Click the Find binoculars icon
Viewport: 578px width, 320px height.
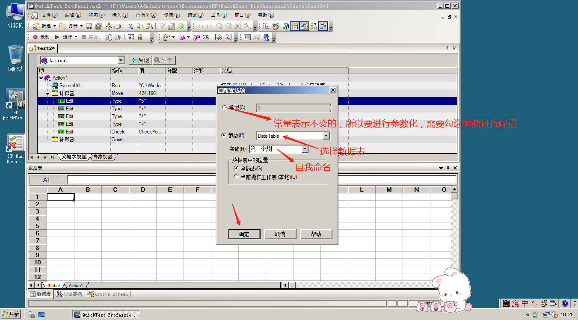[238, 26]
